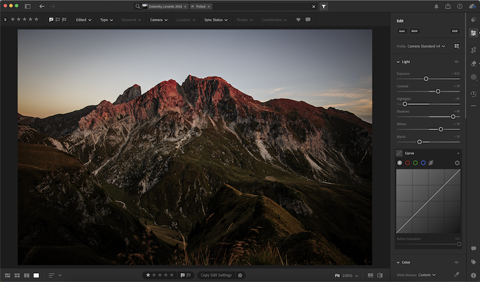Open the Camera filter dropdown

tap(158, 20)
